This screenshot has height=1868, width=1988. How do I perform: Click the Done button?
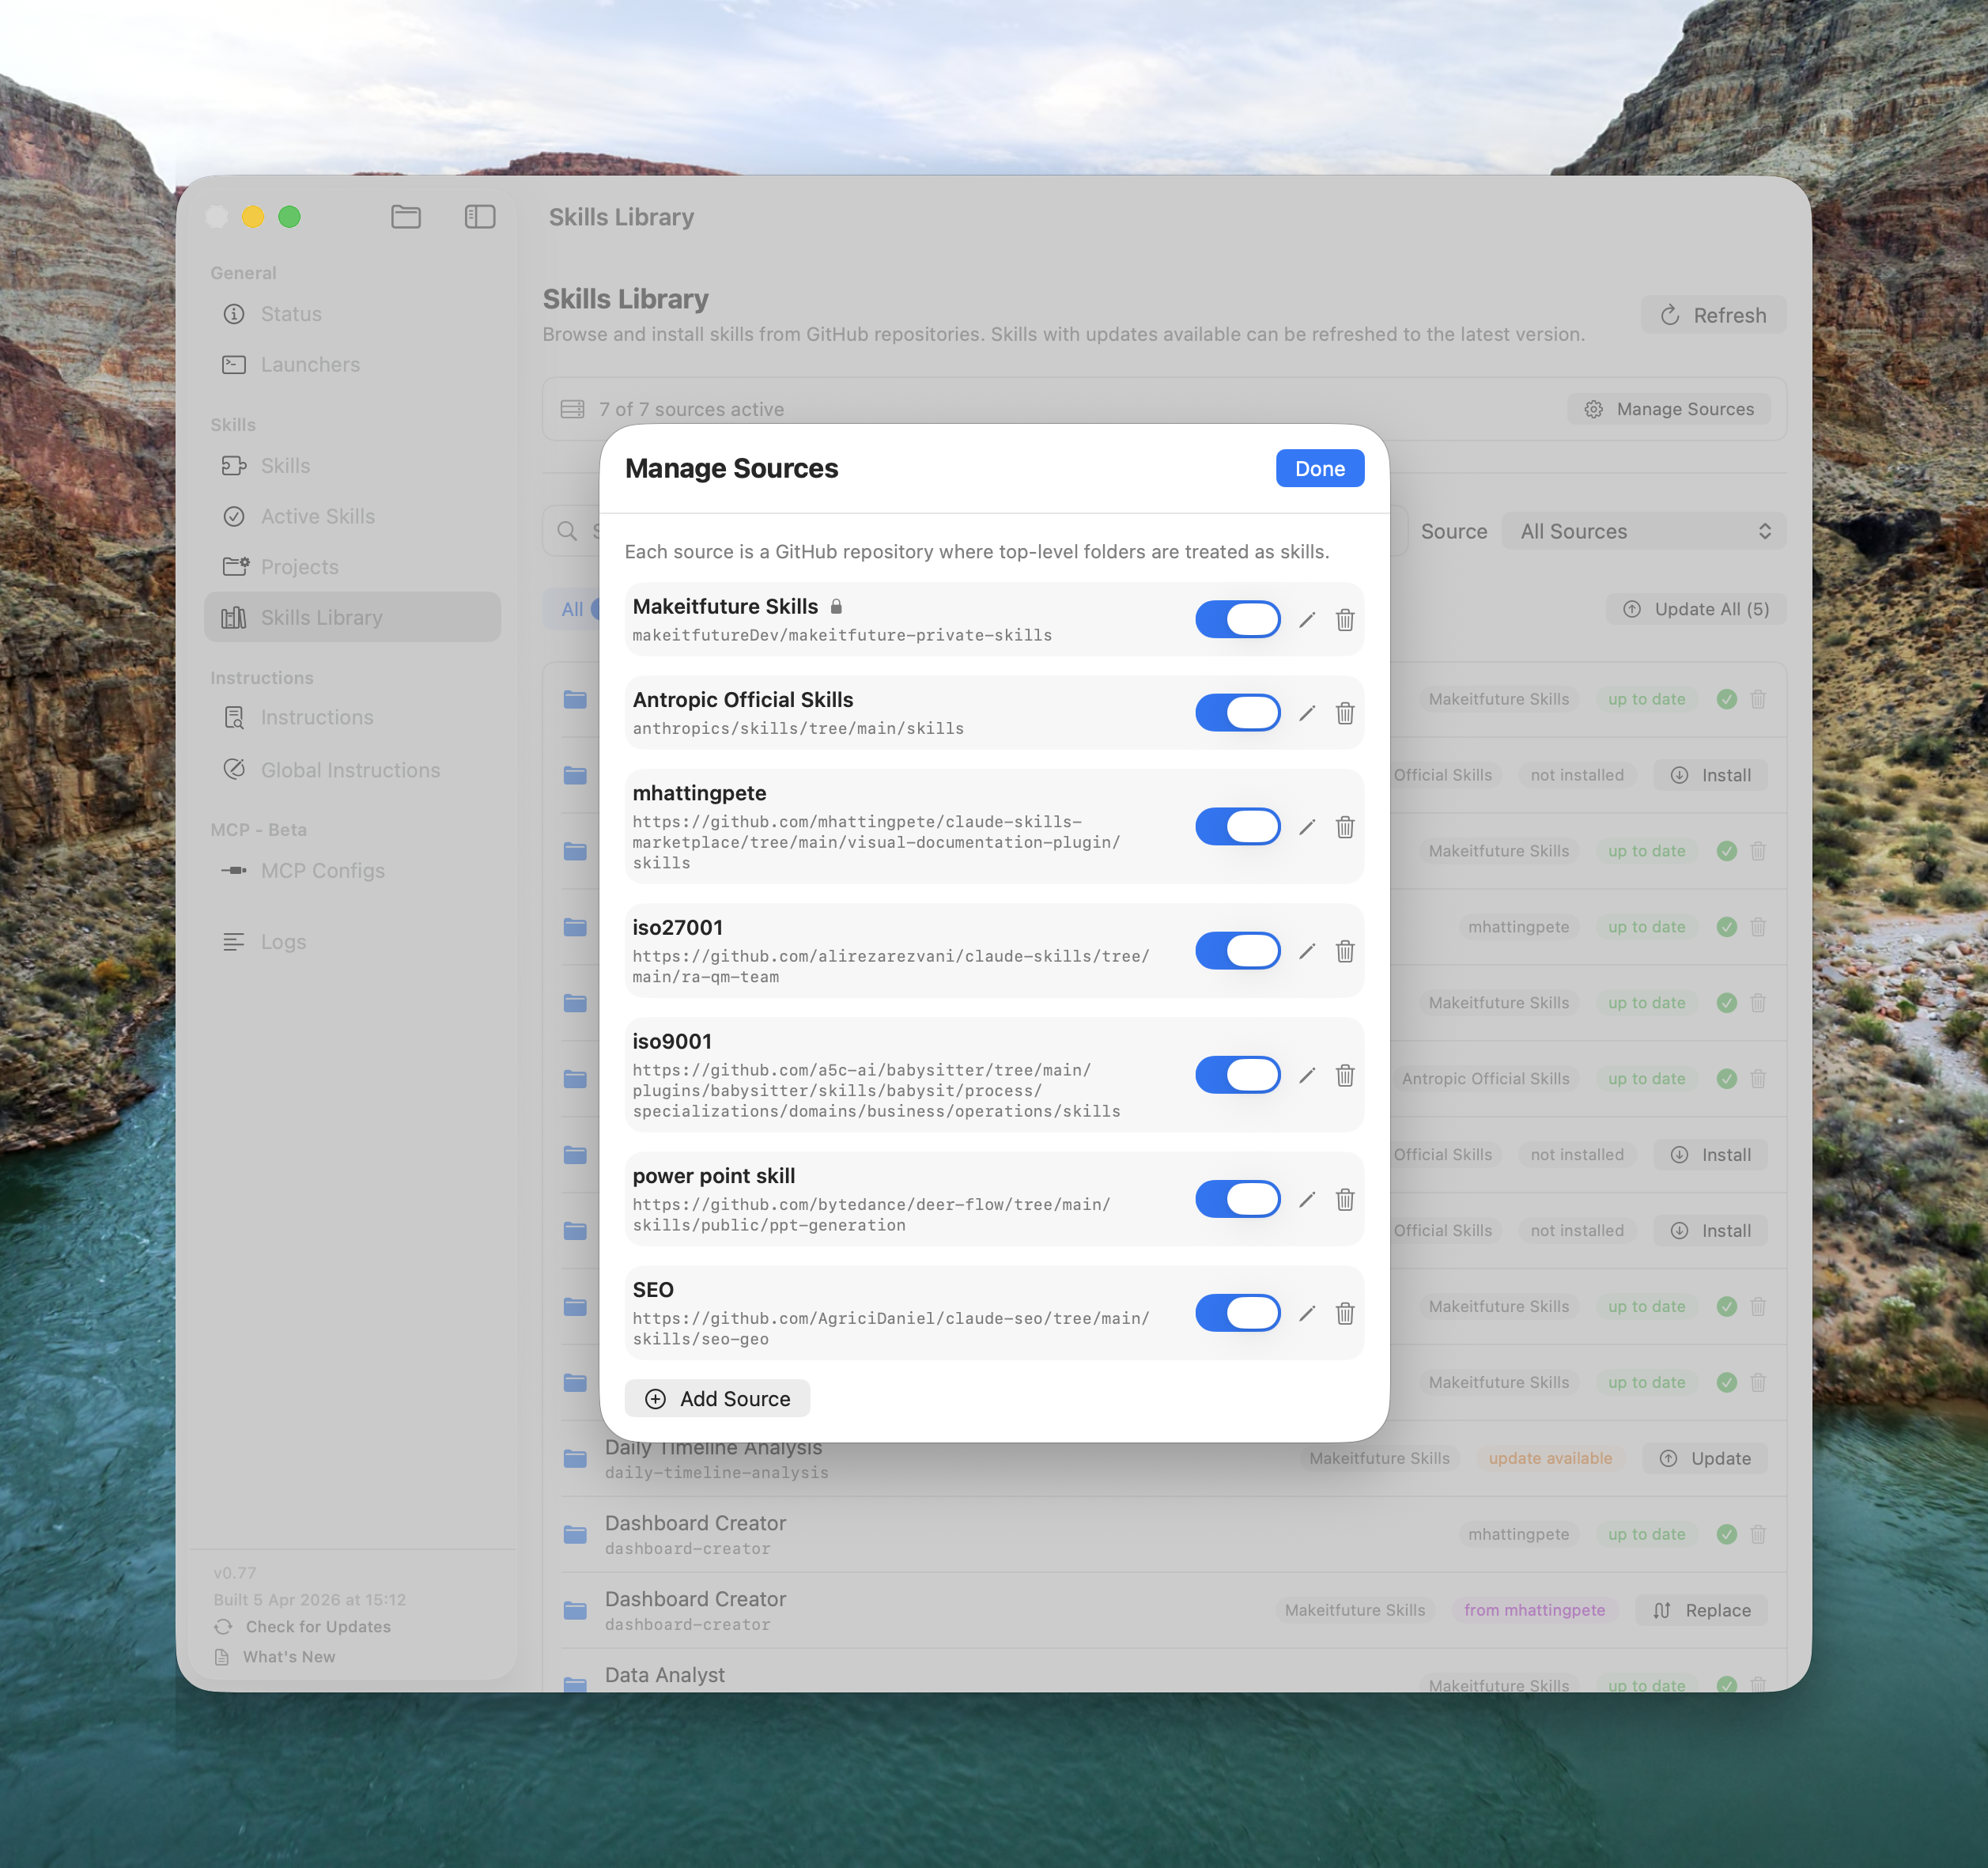click(1318, 469)
